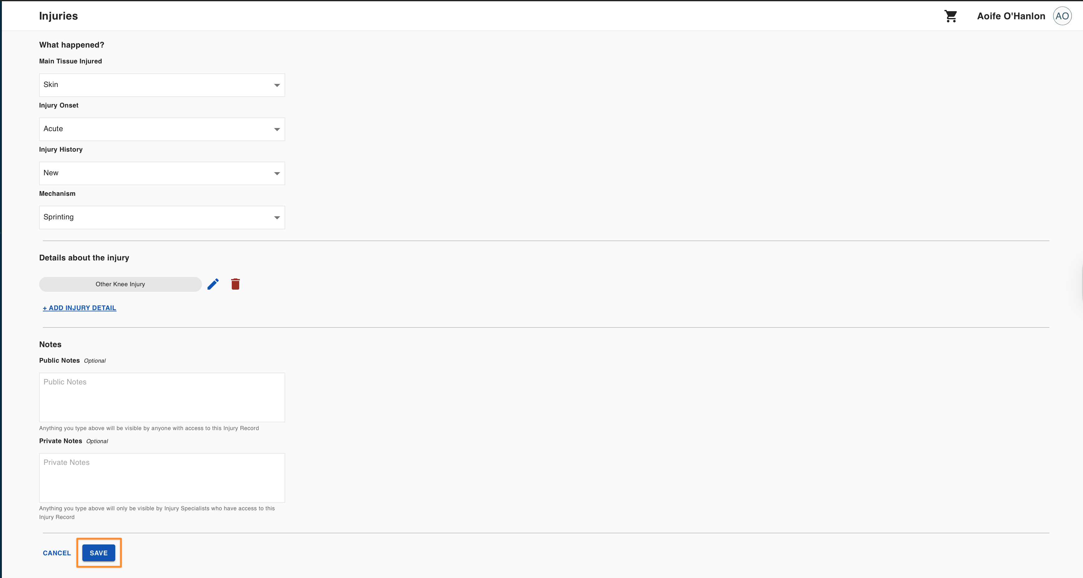Delete the Other Knee Injury detail
The width and height of the screenshot is (1083, 578).
[x=235, y=284]
